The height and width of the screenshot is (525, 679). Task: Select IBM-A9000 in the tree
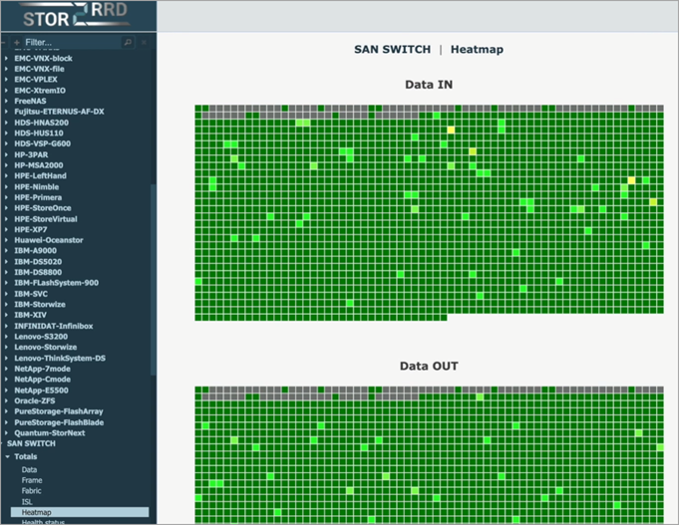(x=35, y=251)
